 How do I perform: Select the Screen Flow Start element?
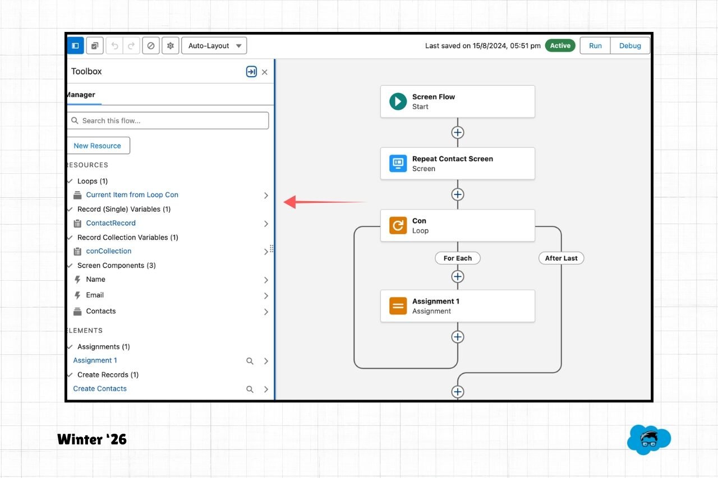[458, 101]
